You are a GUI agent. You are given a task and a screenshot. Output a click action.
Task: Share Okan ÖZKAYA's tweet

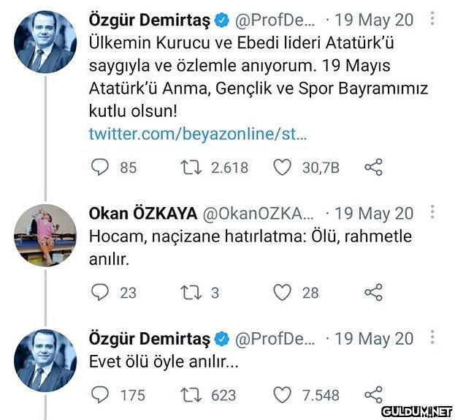(373, 293)
